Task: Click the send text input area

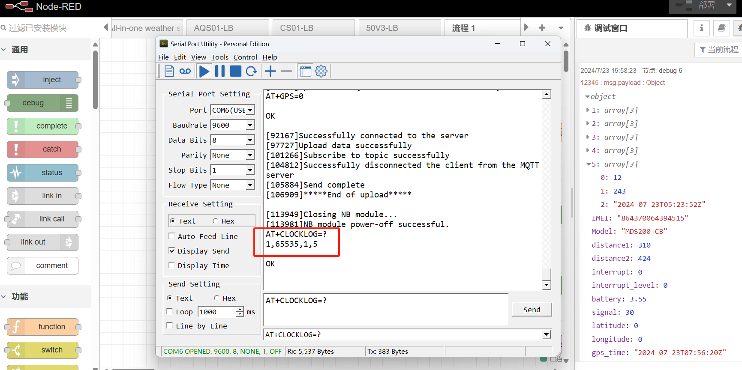Action: [386, 310]
